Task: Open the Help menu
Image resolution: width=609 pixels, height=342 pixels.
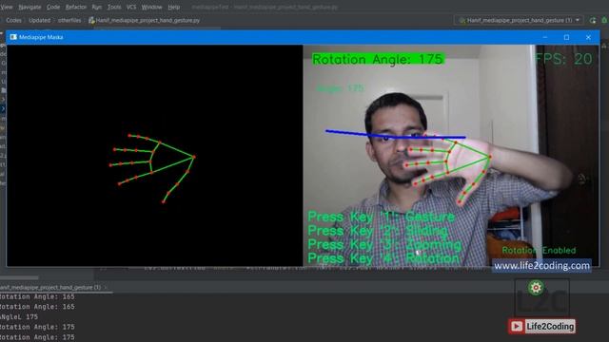Action: coord(173,7)
